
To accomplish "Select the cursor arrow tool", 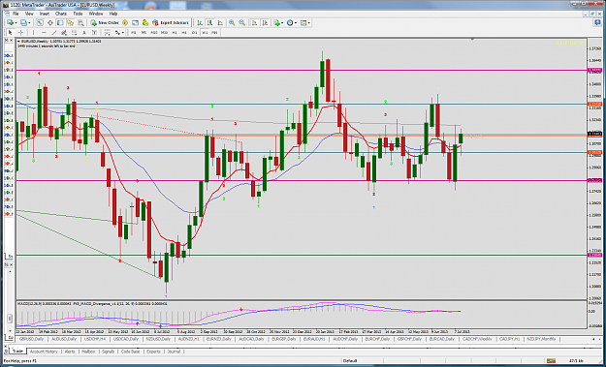I will tap(11, 32).
